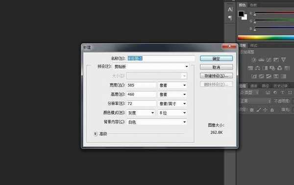The height and width of the screenshot is (185, 294).
Task: Click the 宽度 width field showing 585
Action: click(x=142, y=85)
